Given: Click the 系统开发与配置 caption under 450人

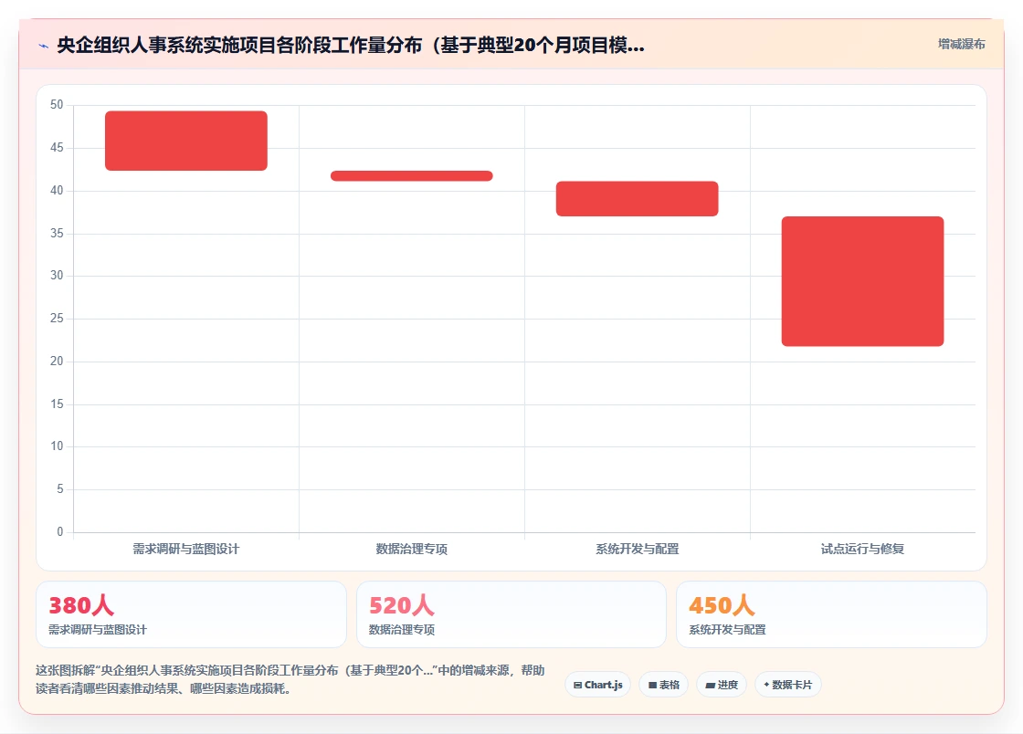Looking at the screenshot, I should 727,630.
